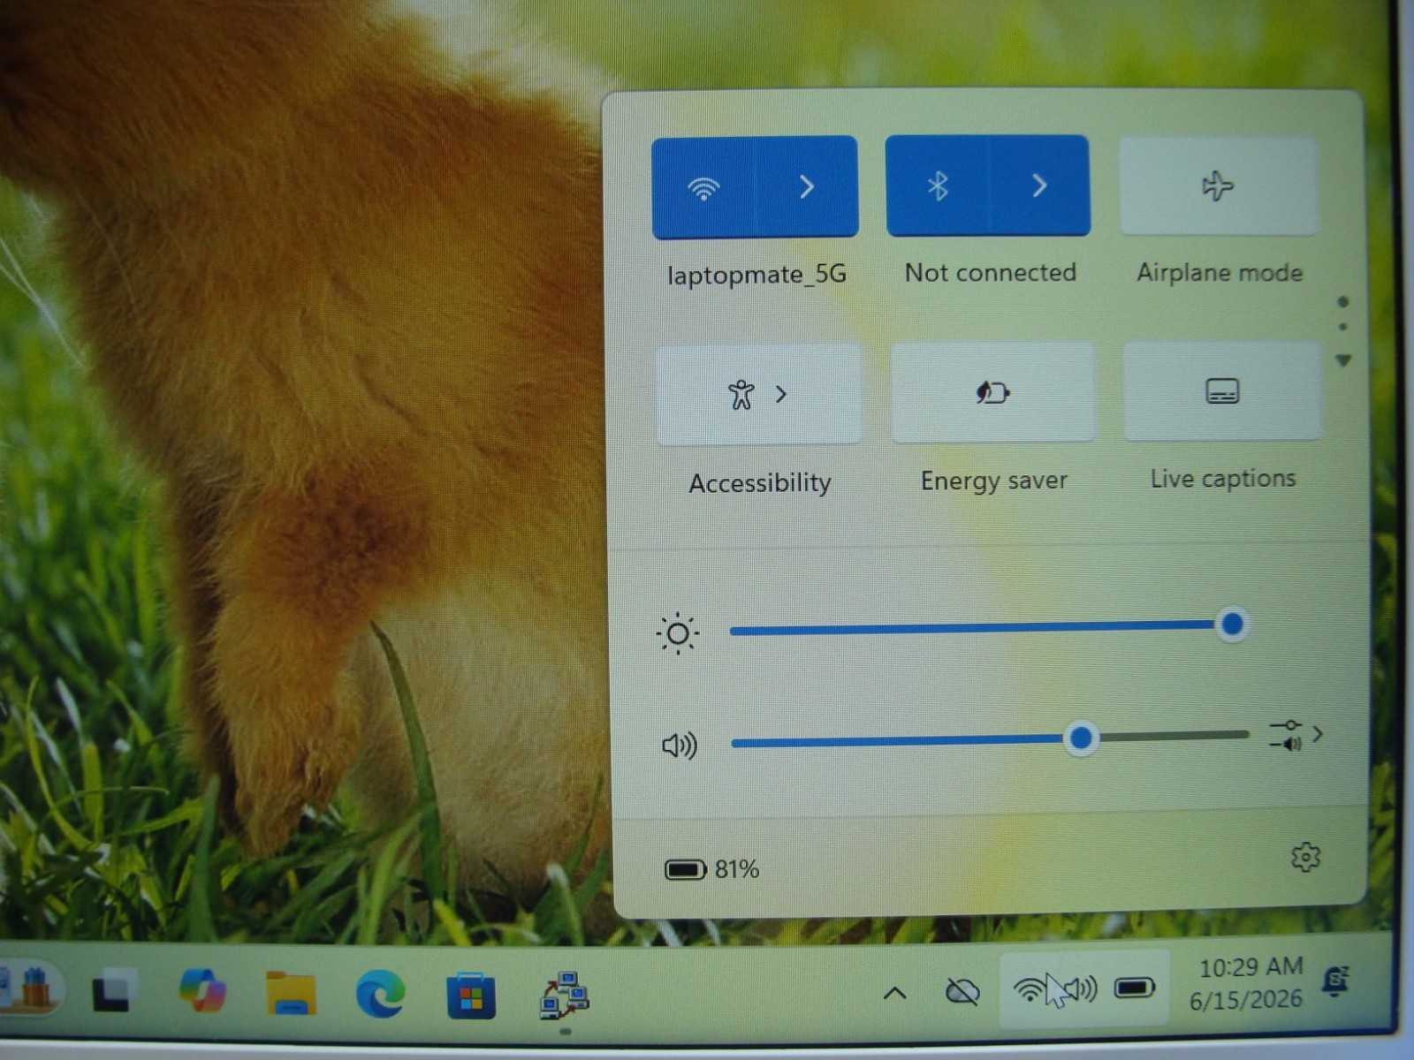This screenshot has width=1414, height=1060.
Task: Open Bluetooth devices list chevron
Action: click(1040, 185)
